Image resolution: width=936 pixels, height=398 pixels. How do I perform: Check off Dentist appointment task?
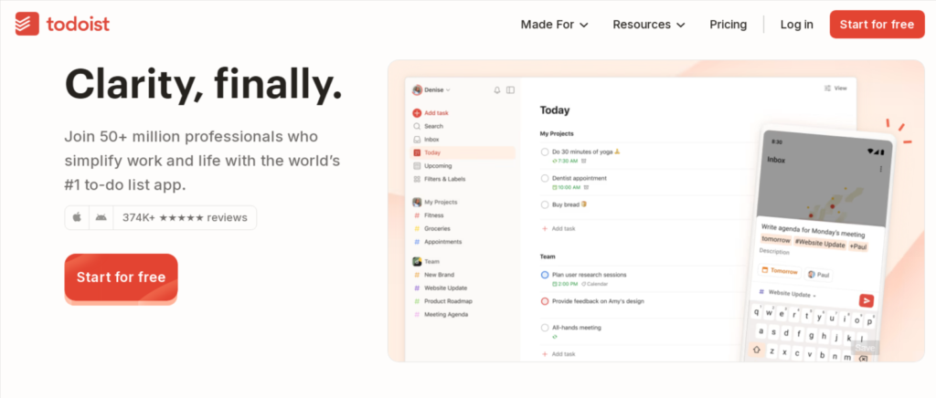pyautogui.click(x=545, y=178)
